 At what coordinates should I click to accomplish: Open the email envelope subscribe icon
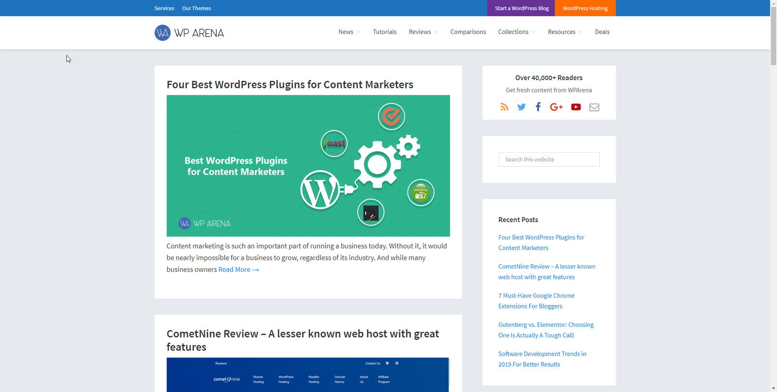(594, 107)
